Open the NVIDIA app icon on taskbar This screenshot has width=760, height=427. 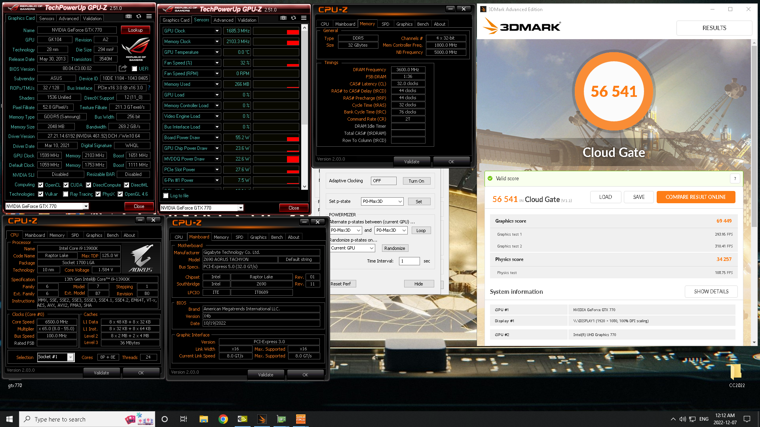[242, 419]
